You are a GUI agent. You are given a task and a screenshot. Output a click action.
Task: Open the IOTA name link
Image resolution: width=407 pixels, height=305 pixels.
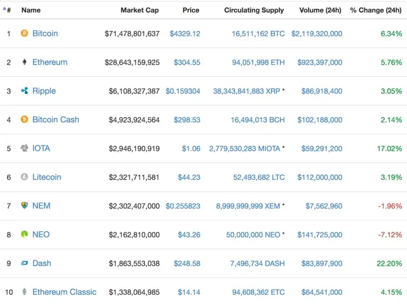pyautogui.click(x=41, y=148)
